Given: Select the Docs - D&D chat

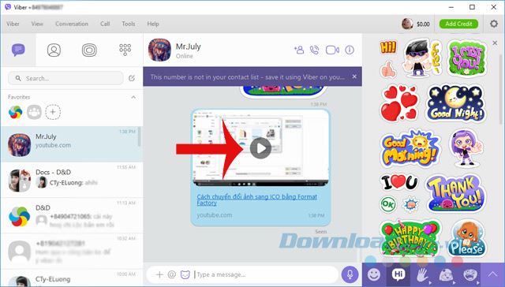Looking at the screenshot, I should [72, 180].
